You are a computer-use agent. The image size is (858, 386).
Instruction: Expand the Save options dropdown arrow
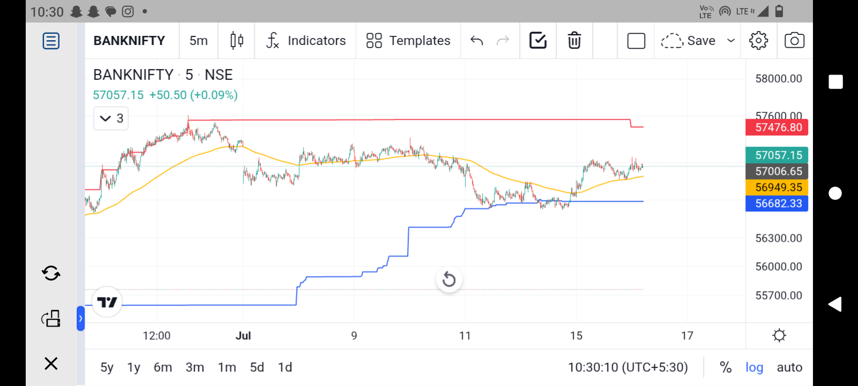pyautogui.click(x=731, y=40)
